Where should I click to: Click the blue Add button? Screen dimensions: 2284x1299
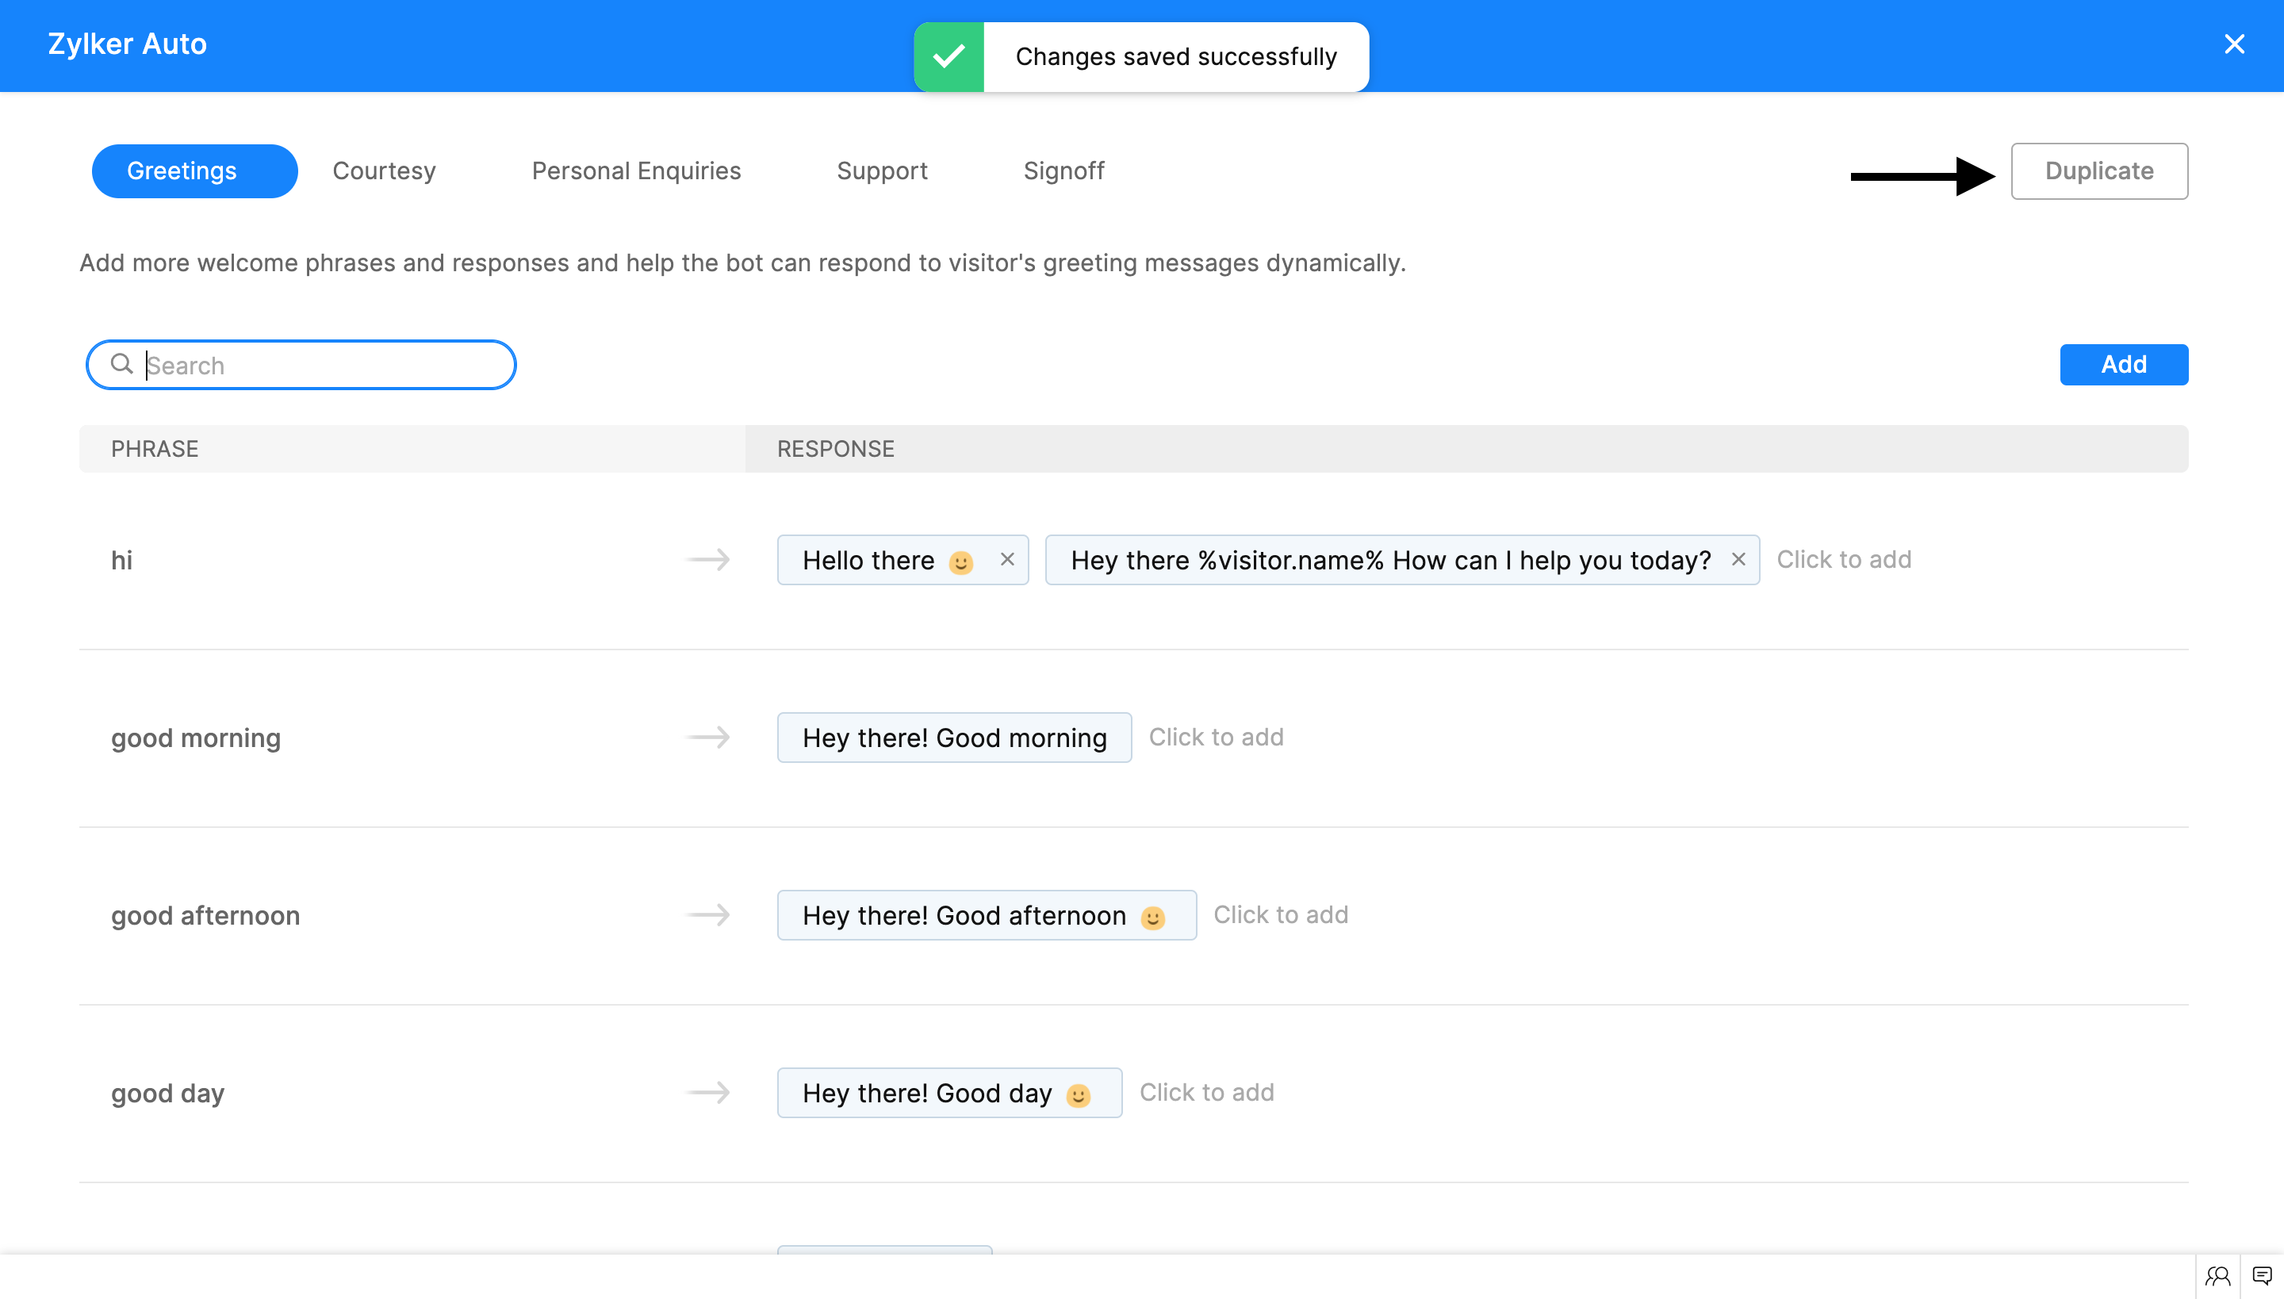[x=2122, y=364]
